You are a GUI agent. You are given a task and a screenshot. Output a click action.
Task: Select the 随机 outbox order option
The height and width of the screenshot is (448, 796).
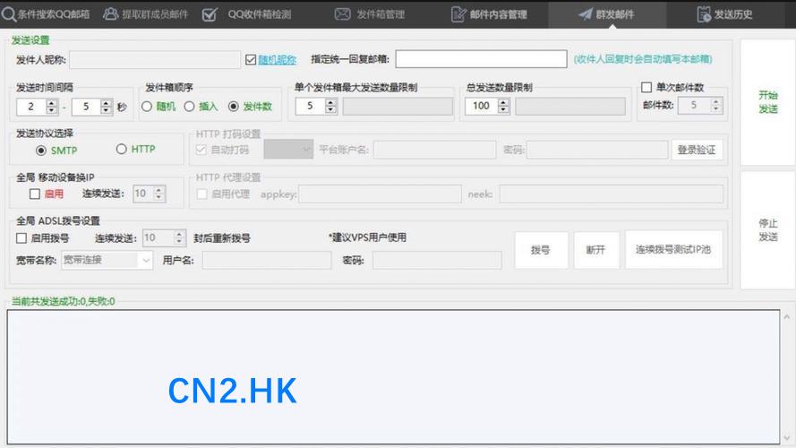(148, 107)
